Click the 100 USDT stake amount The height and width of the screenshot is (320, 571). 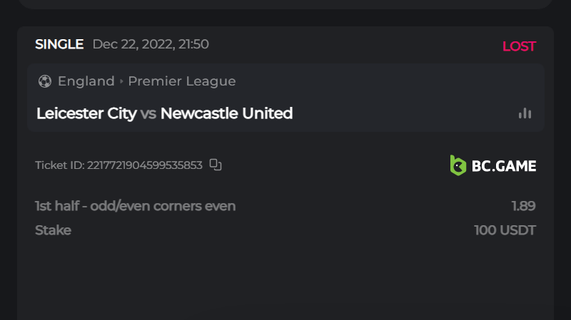point(505,230)
